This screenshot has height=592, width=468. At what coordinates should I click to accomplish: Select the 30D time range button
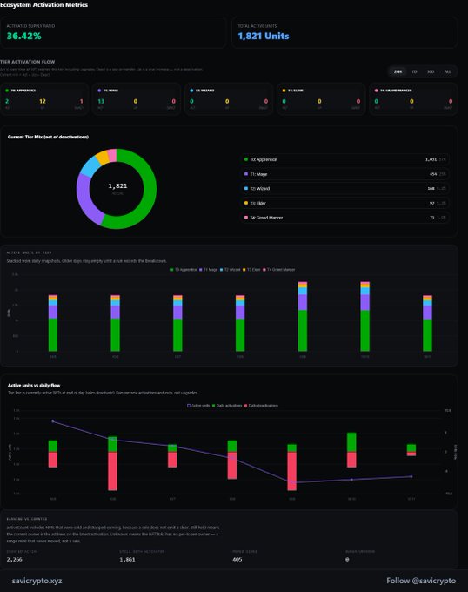[431, 71]
